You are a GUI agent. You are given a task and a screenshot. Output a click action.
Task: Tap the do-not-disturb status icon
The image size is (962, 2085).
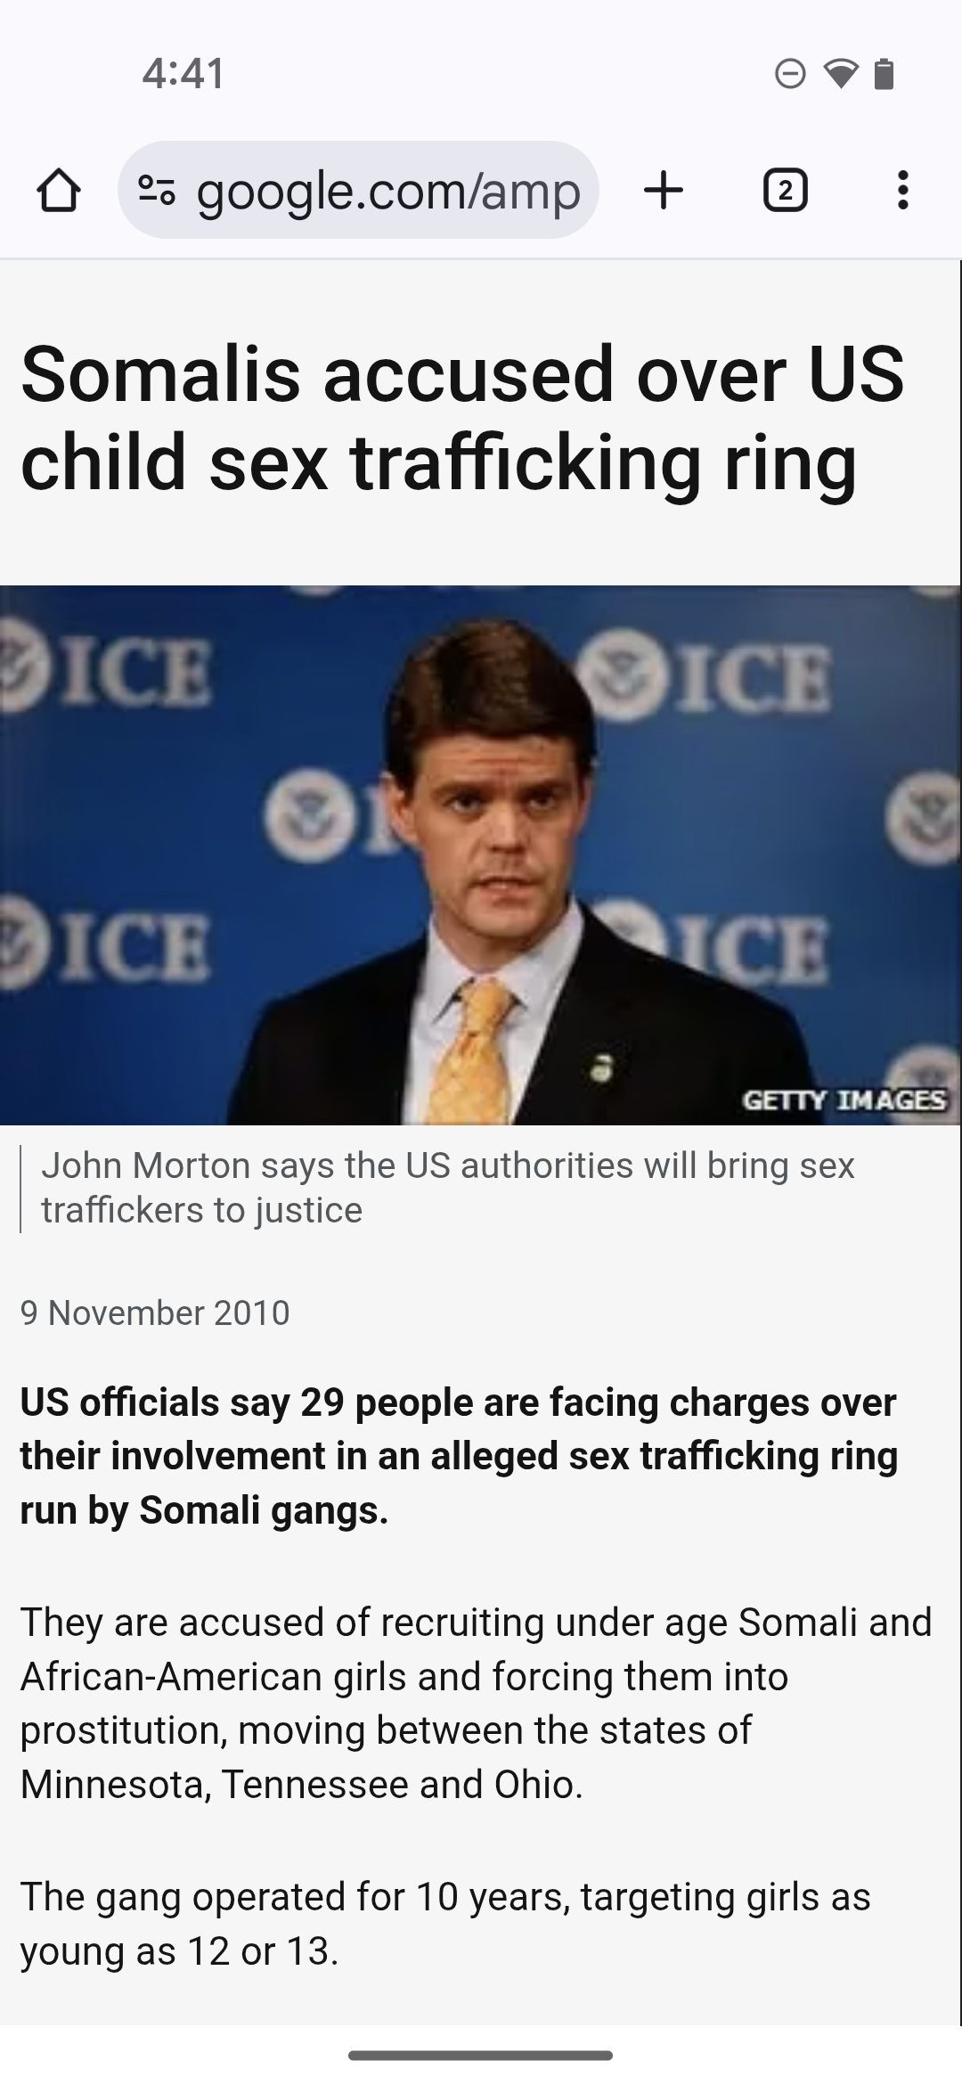click(790, 74)
